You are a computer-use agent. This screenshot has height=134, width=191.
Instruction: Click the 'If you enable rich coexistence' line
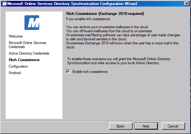tap(88, 19)
